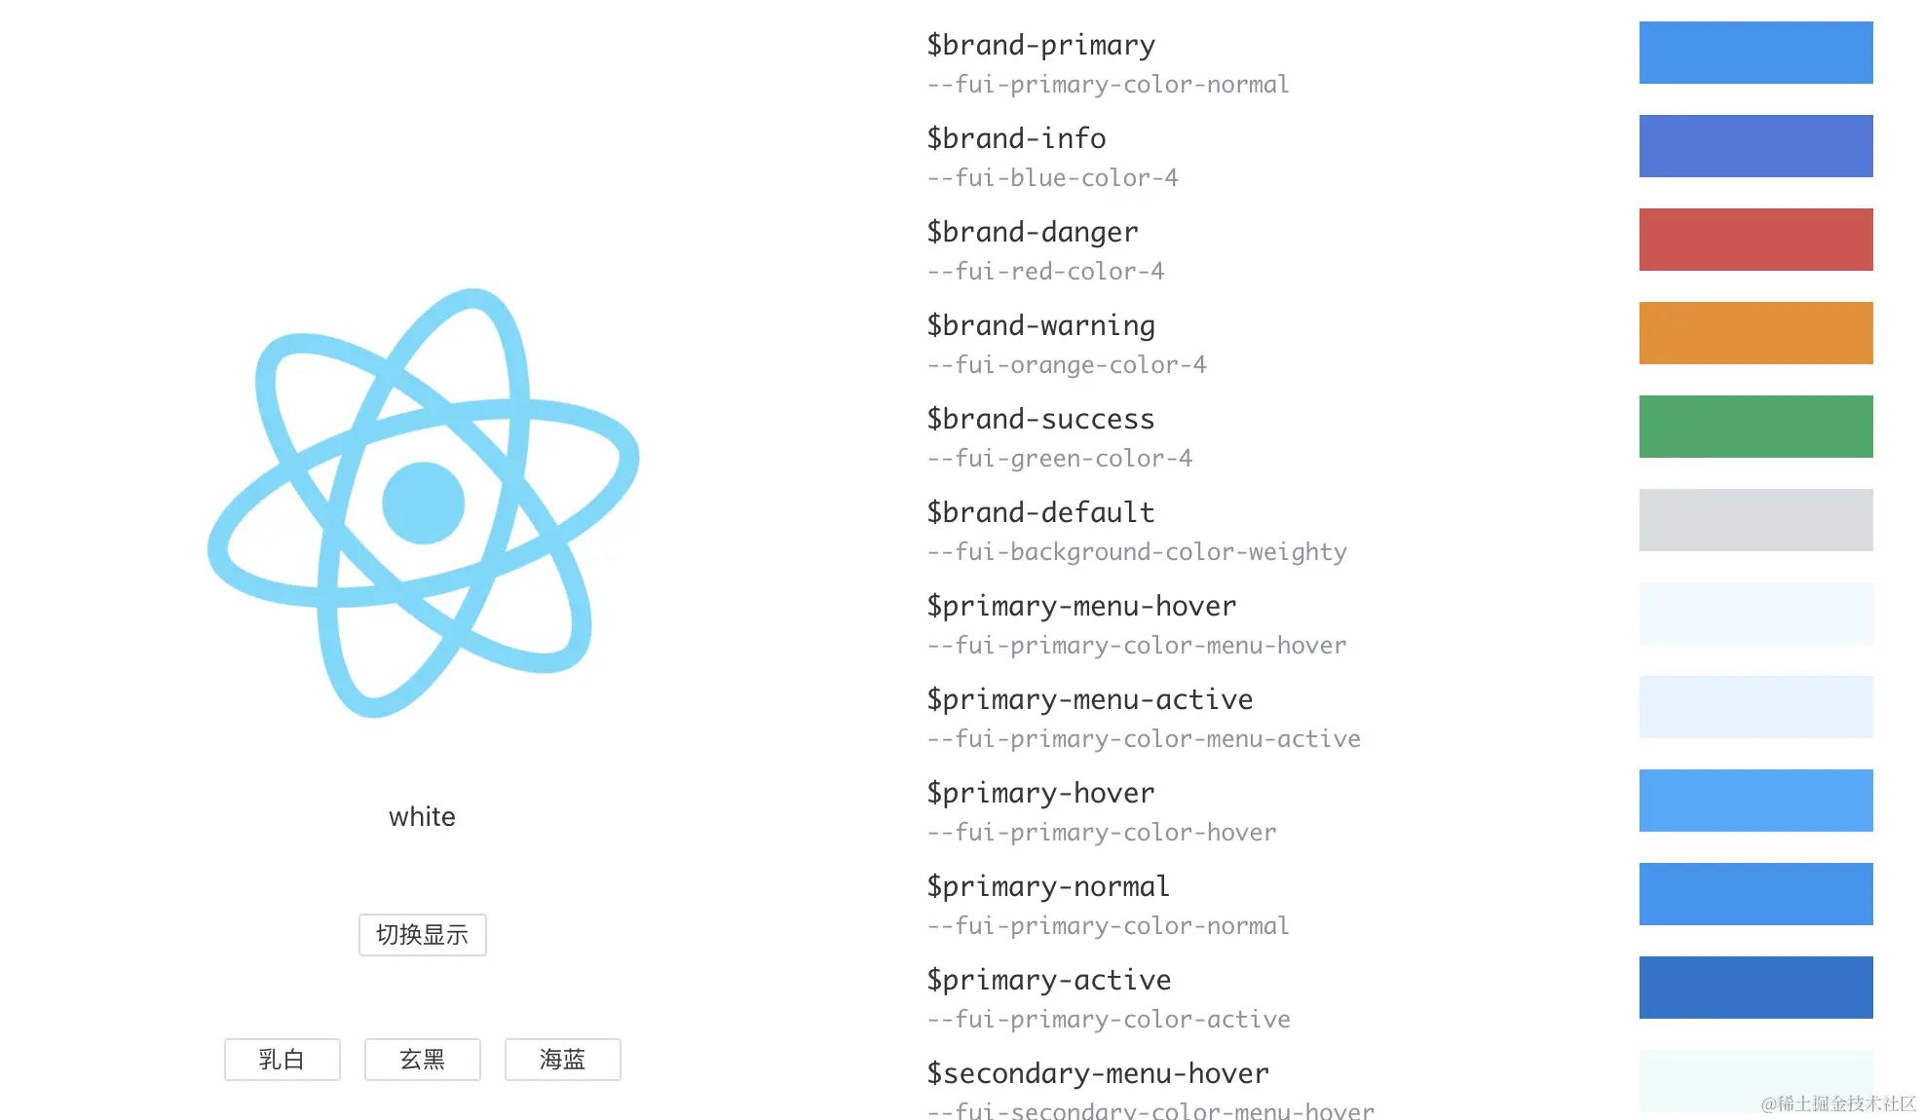Click the $brand-default gray swatch

(x=1755, y=520)
